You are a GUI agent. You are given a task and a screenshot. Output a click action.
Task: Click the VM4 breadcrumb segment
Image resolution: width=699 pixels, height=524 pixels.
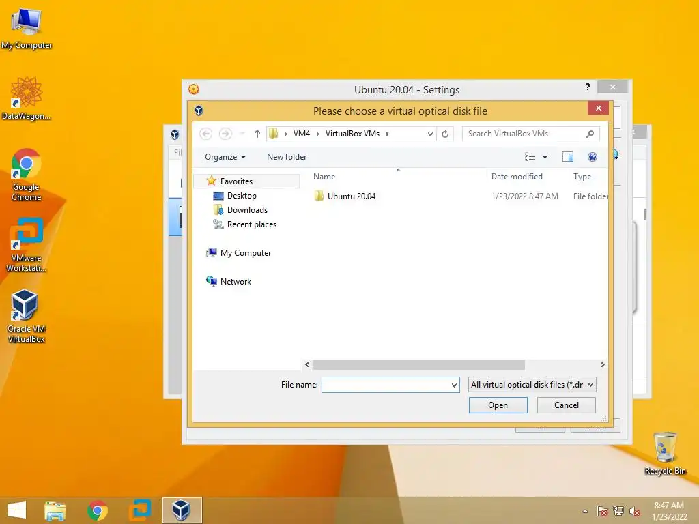pos(301,134)
